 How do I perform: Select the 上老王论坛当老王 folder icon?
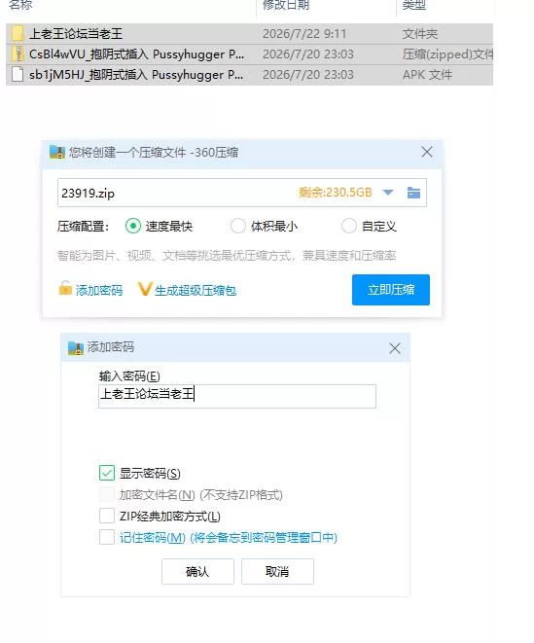point(18,34)
